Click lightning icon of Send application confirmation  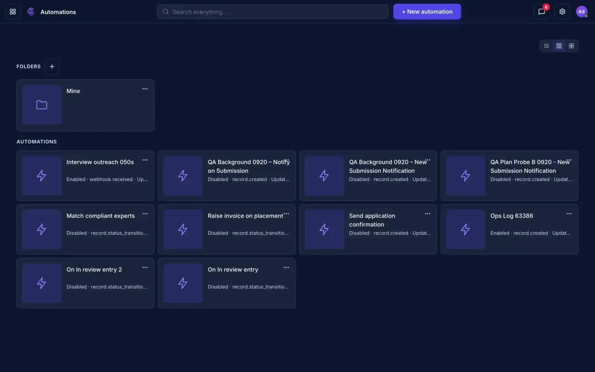tap(324, 230)
